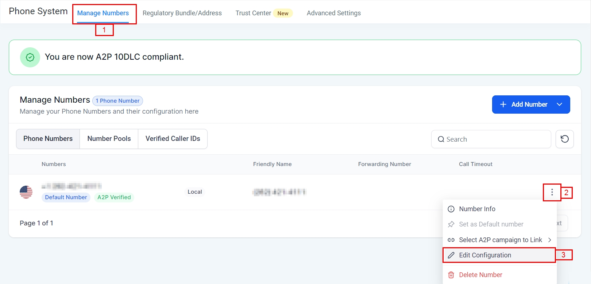591x284 pixels.
Task: Expand Select A2P campaign to Link submenu
Action: (x=549, y=240)
